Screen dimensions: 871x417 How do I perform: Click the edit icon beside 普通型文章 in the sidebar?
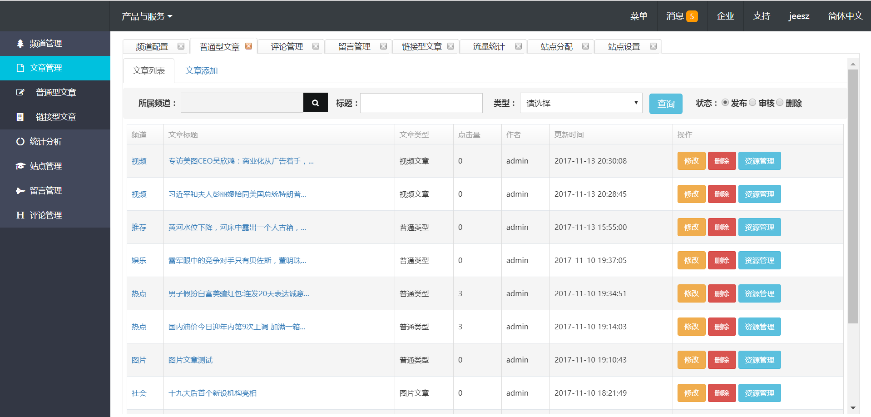click(20, 92)
